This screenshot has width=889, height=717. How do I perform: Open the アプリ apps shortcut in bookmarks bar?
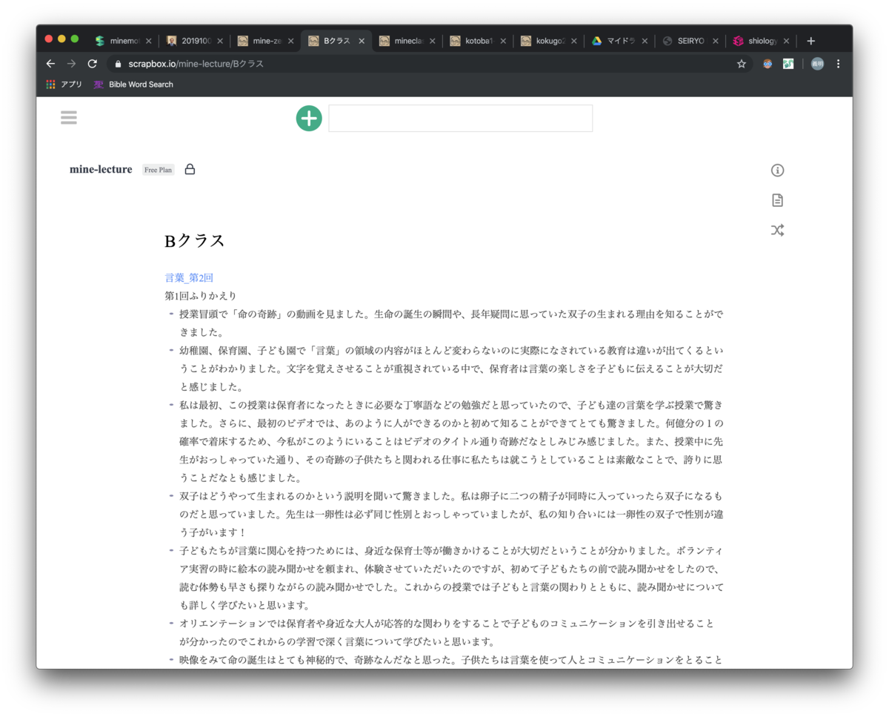click(x=64, y=85)
